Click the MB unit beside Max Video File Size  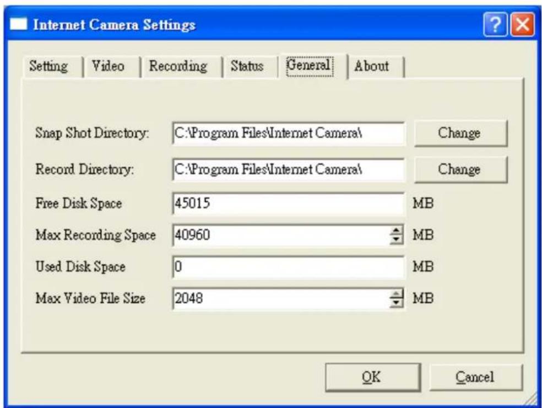[x=423, y=298]
